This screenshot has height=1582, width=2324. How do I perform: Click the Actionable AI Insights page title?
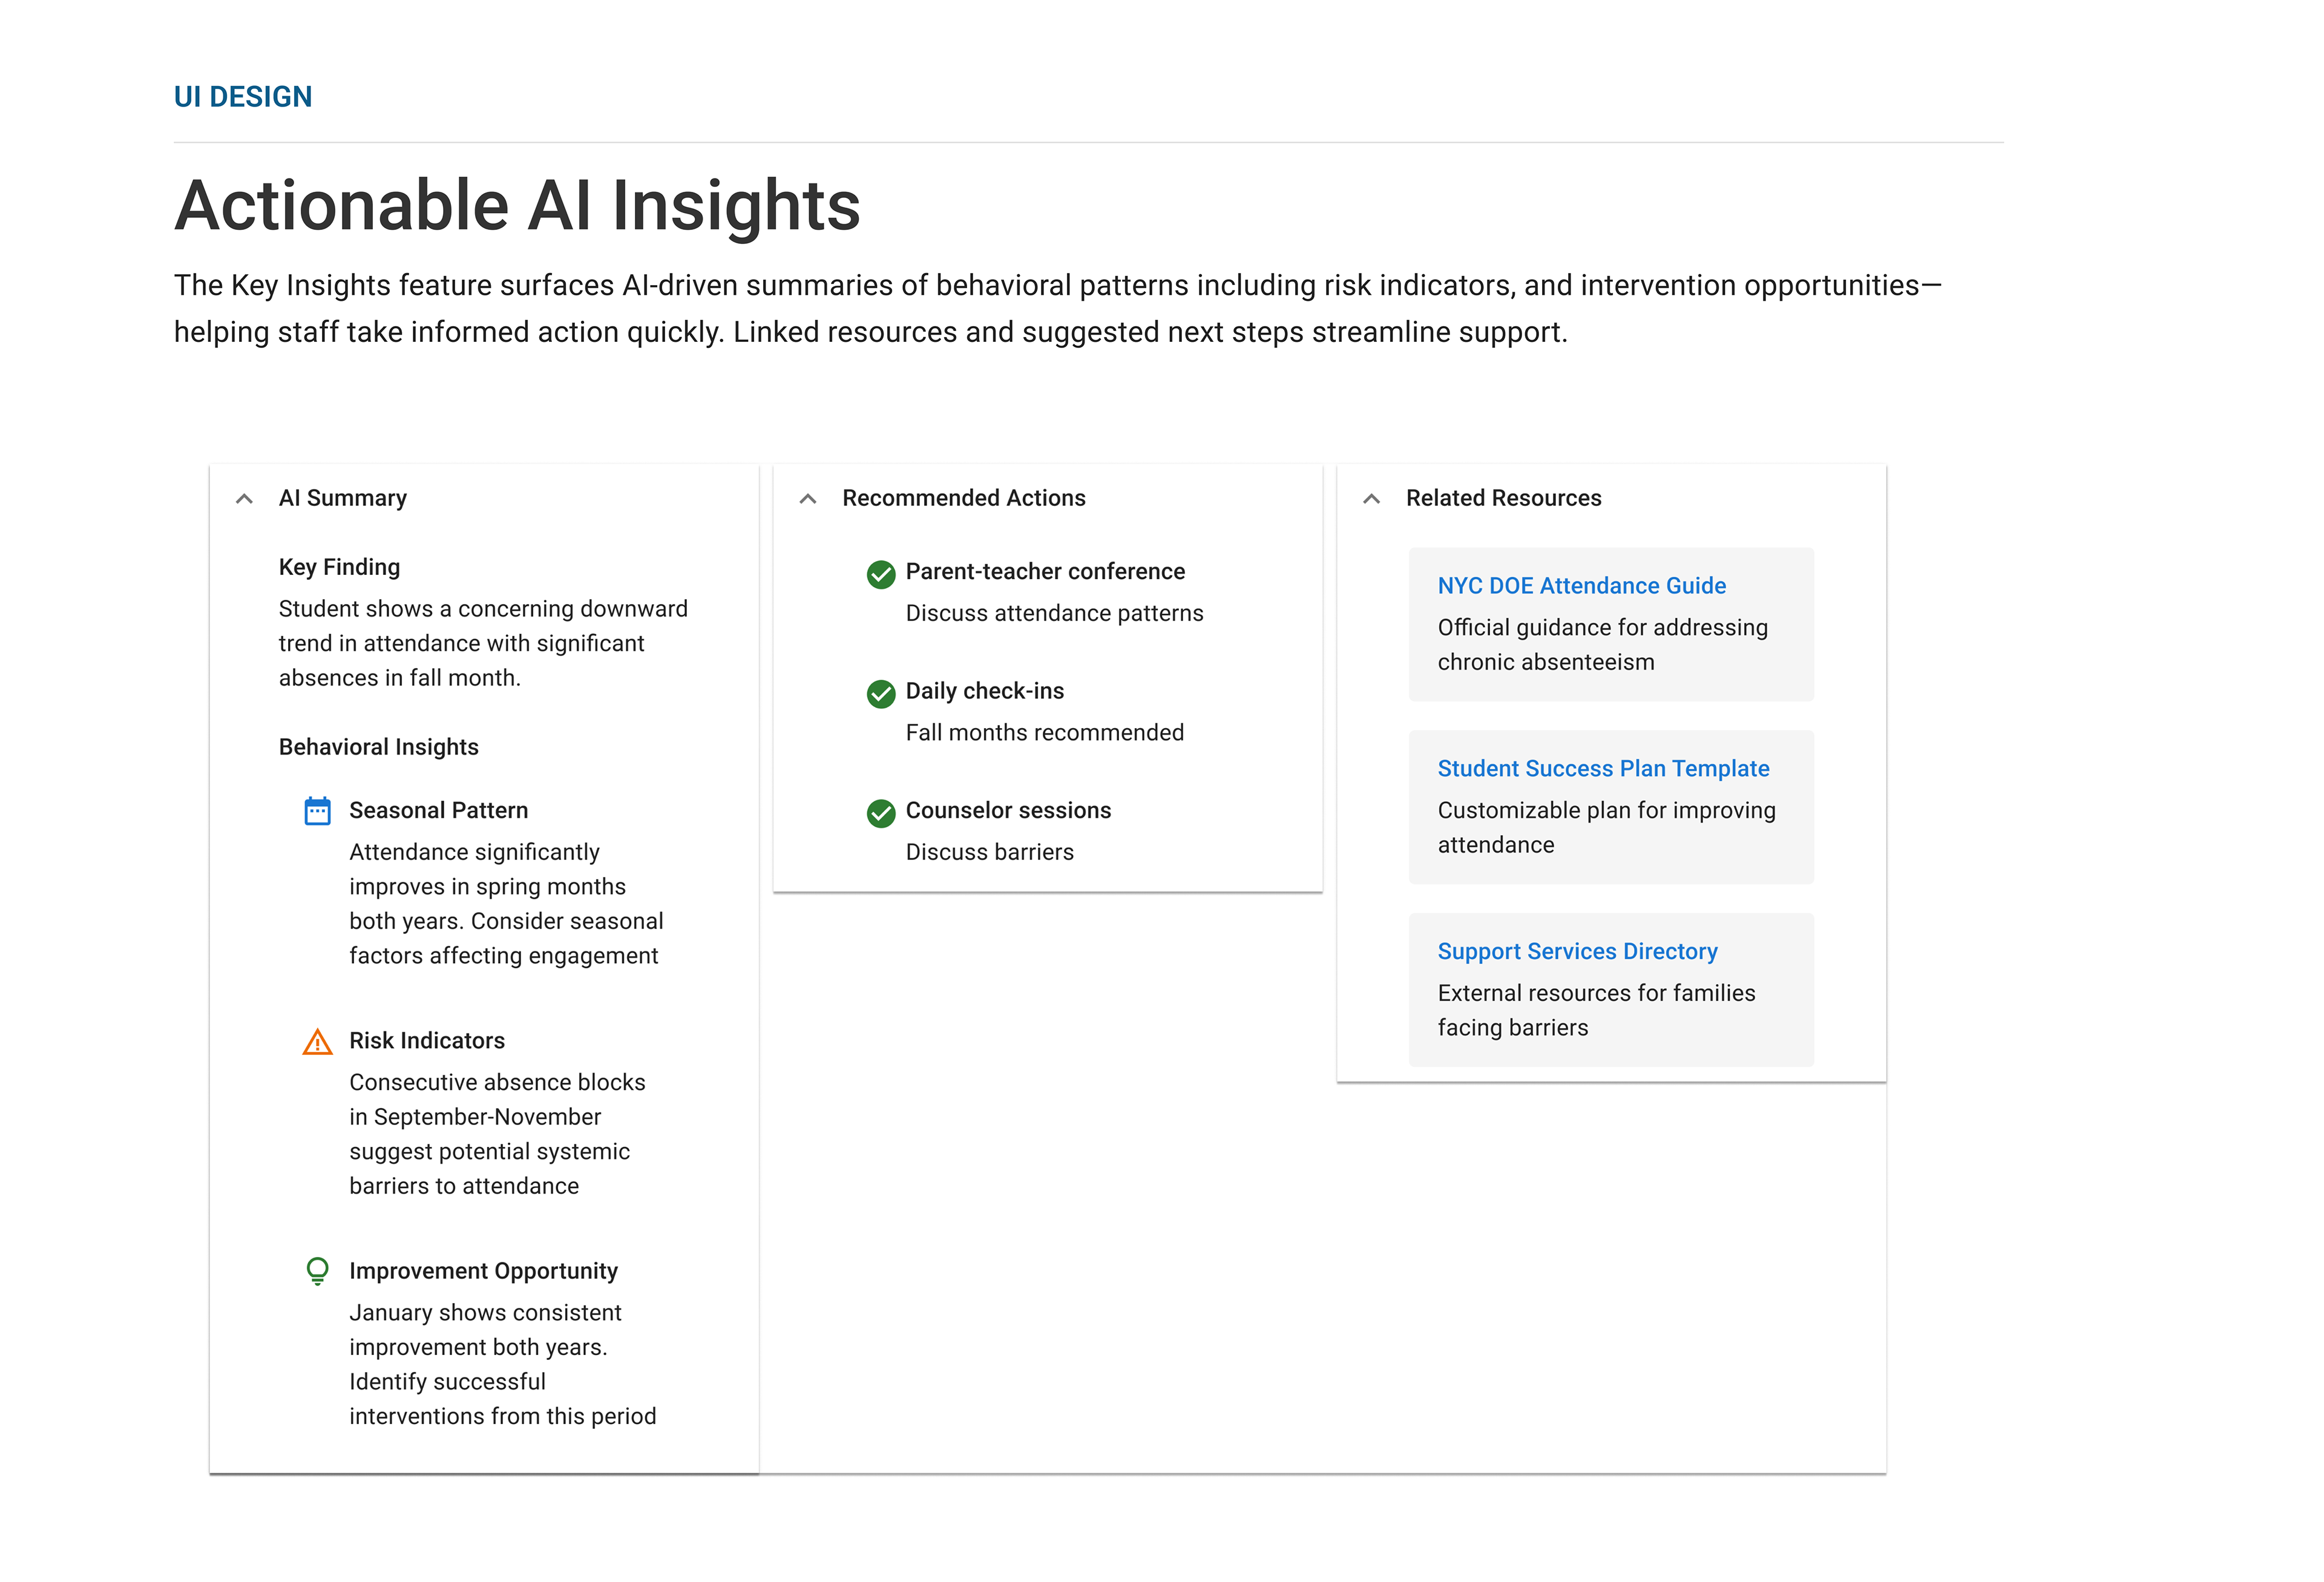[517, 206]
